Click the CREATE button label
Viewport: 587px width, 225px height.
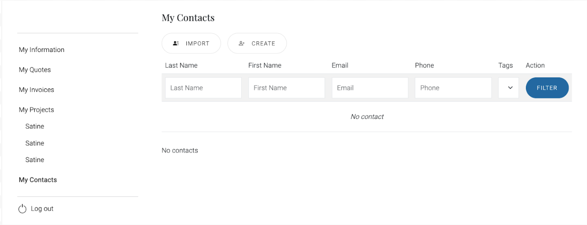(263, 43)
